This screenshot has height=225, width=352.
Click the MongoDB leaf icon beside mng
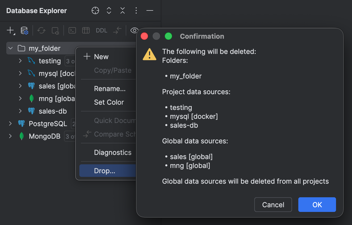32,98
